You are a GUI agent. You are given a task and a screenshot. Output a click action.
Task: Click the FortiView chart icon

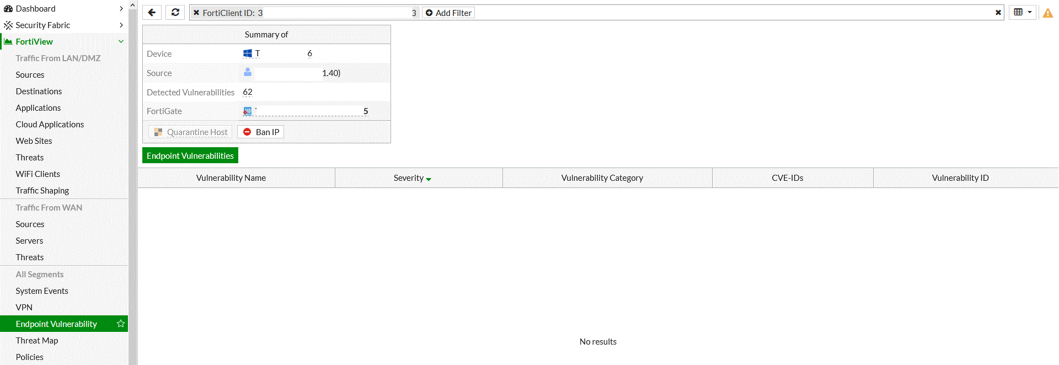[x=8, y=41]
